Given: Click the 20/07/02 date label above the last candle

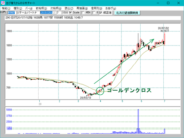Looking at the screenshot, I should [x=163, y=28].
